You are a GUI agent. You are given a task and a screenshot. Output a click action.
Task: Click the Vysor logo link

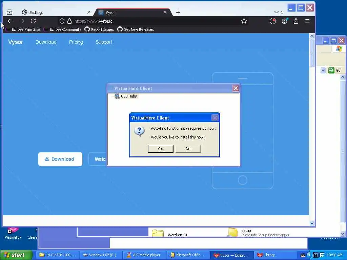[x=16, y=42]
